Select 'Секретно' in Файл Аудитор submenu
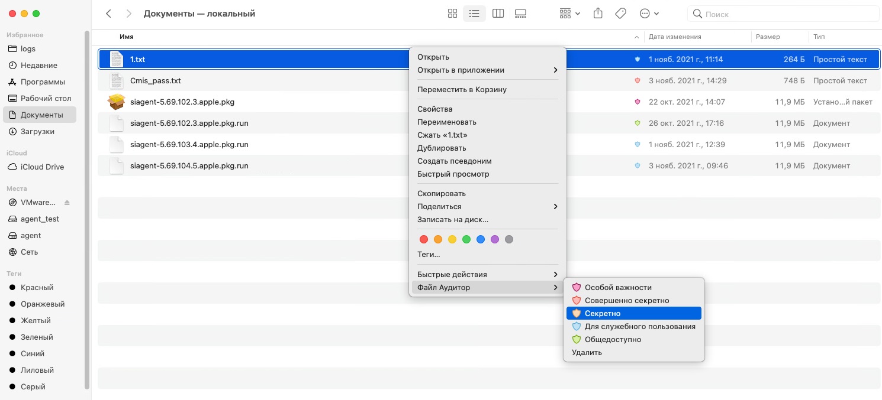Image resolution: width=882 pixels, height=400 pixels. 603,313
